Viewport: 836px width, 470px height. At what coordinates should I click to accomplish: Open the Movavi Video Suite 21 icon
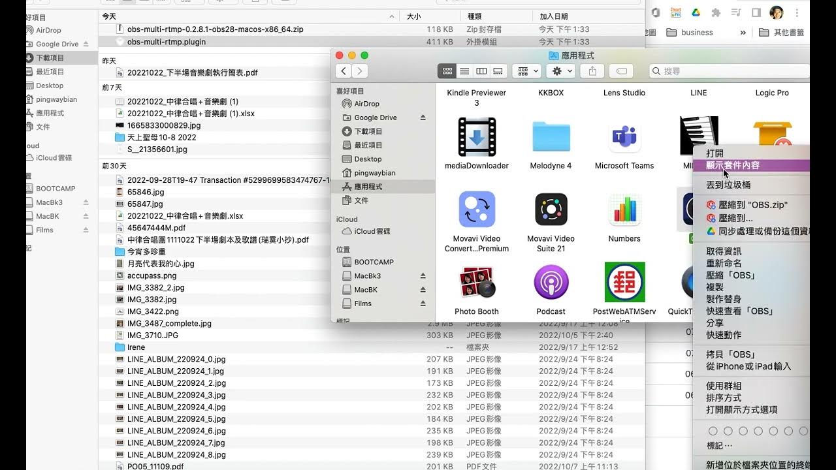click(x=551, y=210)
